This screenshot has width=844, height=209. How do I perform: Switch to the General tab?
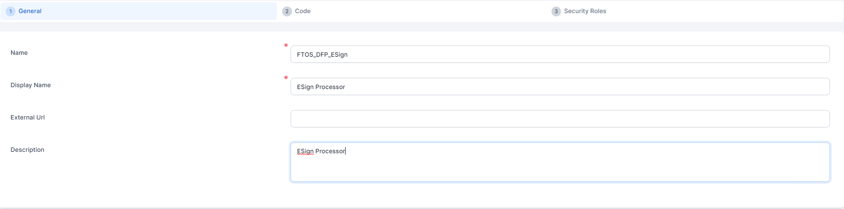(x=30, y=11)
